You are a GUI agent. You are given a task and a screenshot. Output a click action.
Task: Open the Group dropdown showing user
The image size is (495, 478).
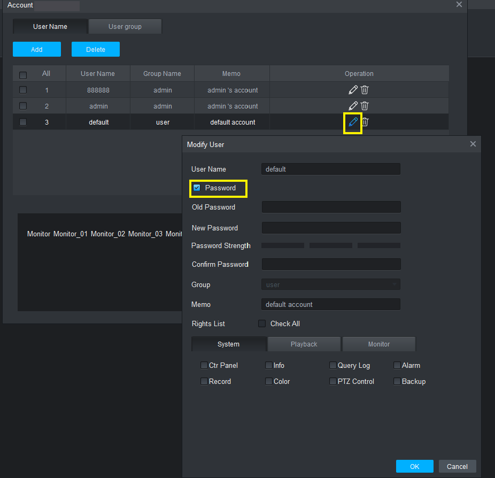[x=331, y=284]
